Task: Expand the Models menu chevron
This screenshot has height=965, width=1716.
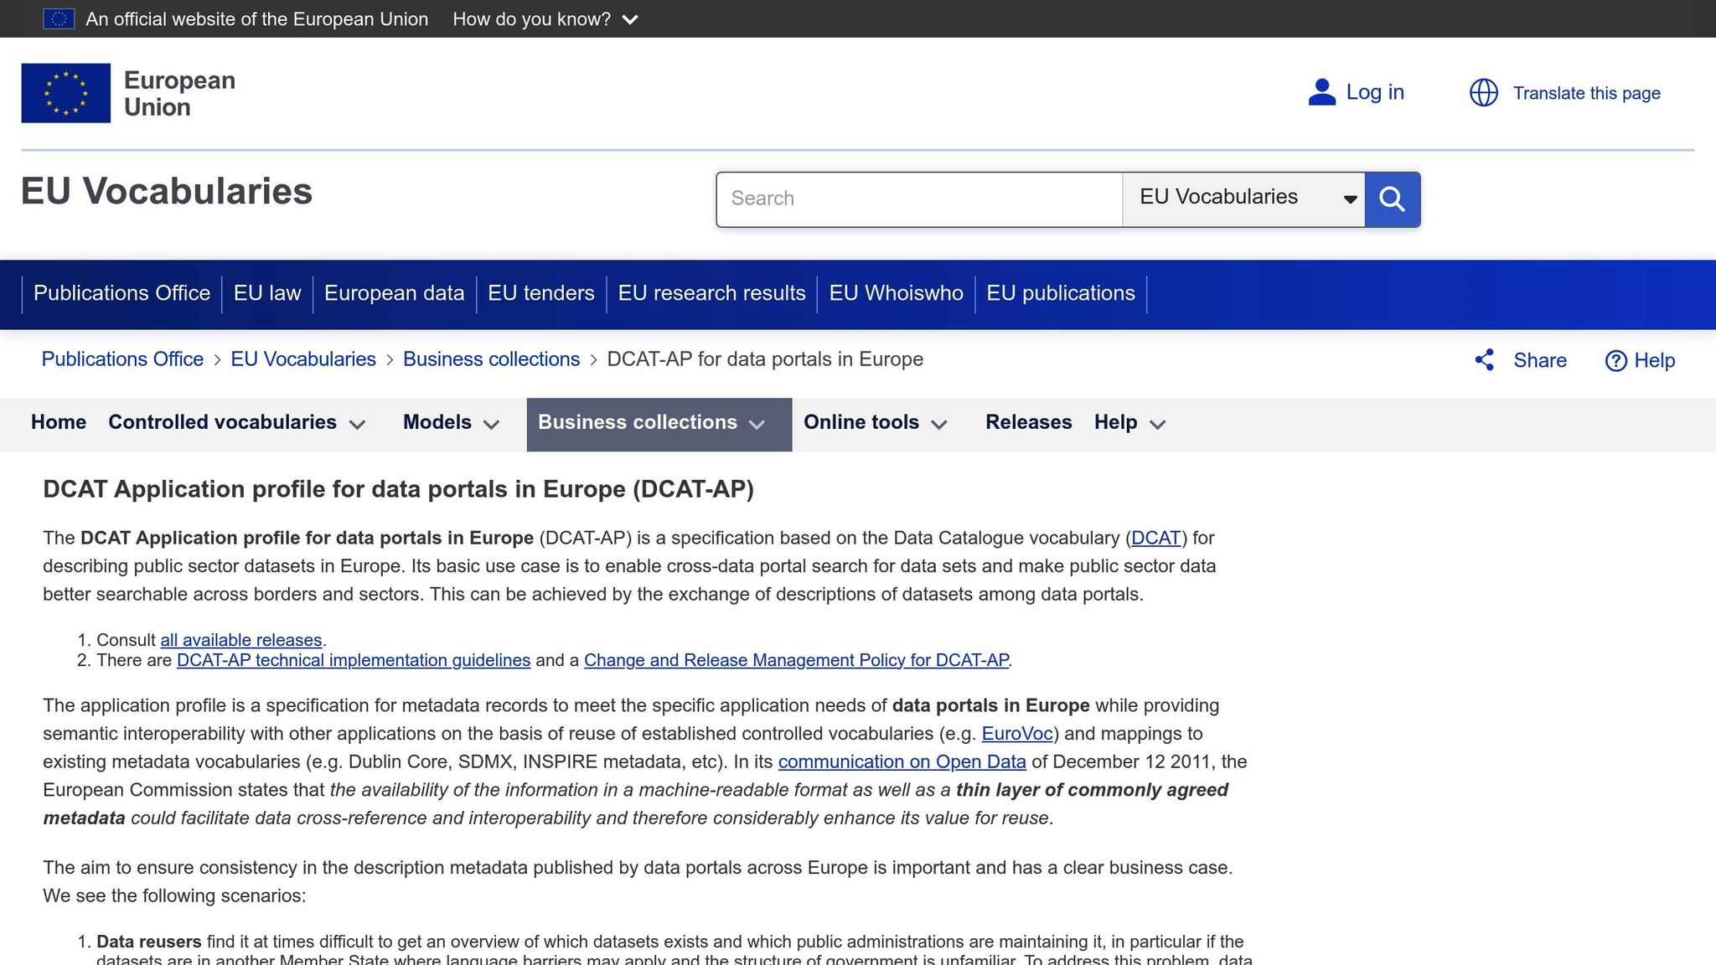Action: click(492, 425)
